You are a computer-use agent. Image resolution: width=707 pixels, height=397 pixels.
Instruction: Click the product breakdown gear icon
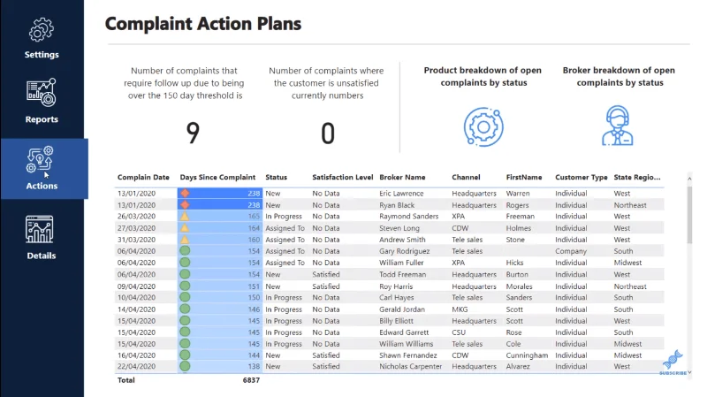click(483, 126)
